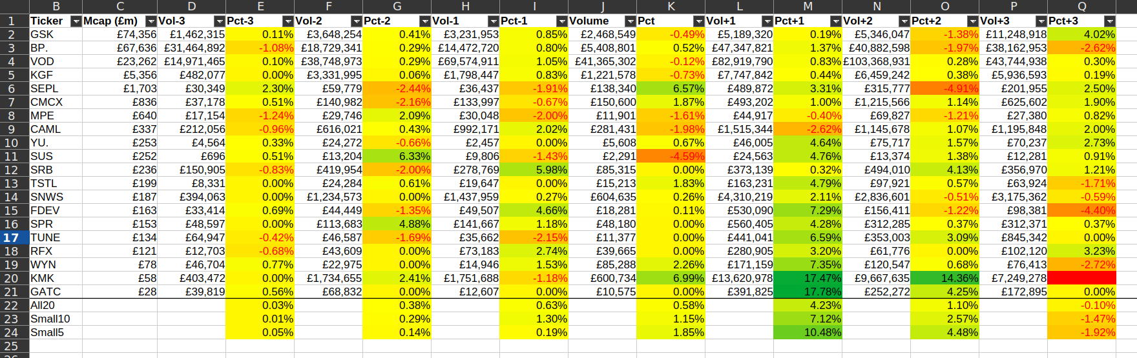
Task: Open the Mcap (£m) filter dropdown
Action: point(151,21)
